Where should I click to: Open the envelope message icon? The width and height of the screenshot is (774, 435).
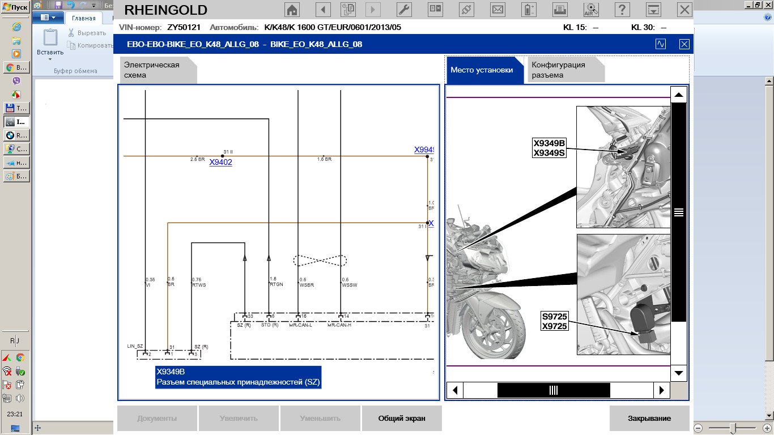coord(498,10)
